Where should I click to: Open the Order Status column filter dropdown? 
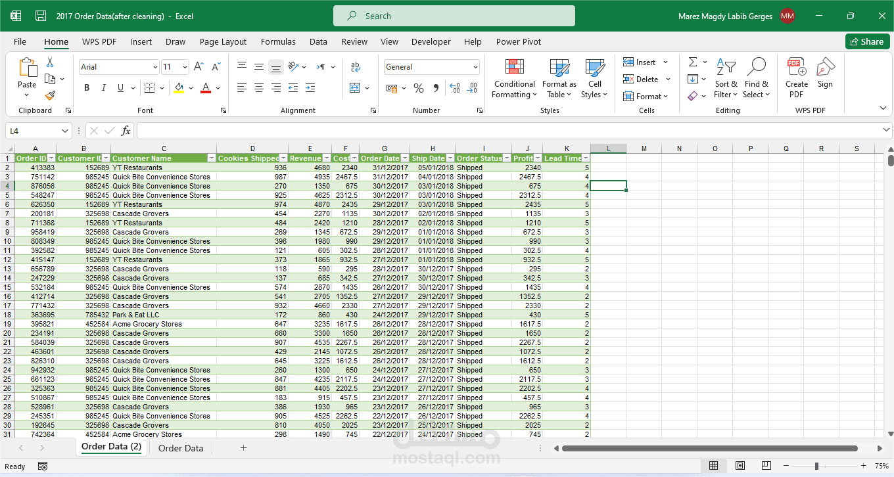(507, 158)
